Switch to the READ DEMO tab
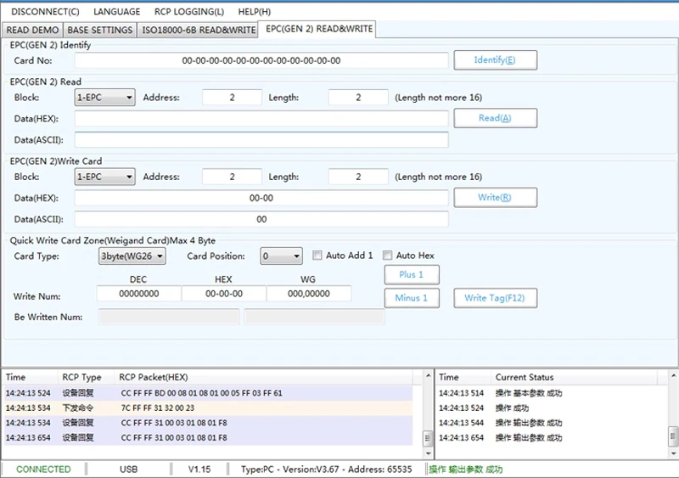Viewport: 679px width, 478px height. (32, 30)
